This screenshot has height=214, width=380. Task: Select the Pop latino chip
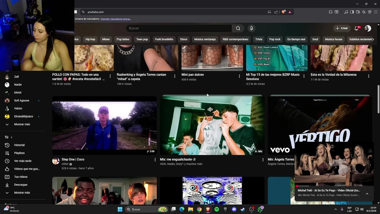[123, 39]
